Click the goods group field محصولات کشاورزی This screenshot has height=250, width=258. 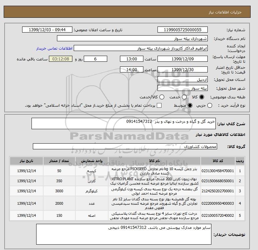click(x=125, y=146)
